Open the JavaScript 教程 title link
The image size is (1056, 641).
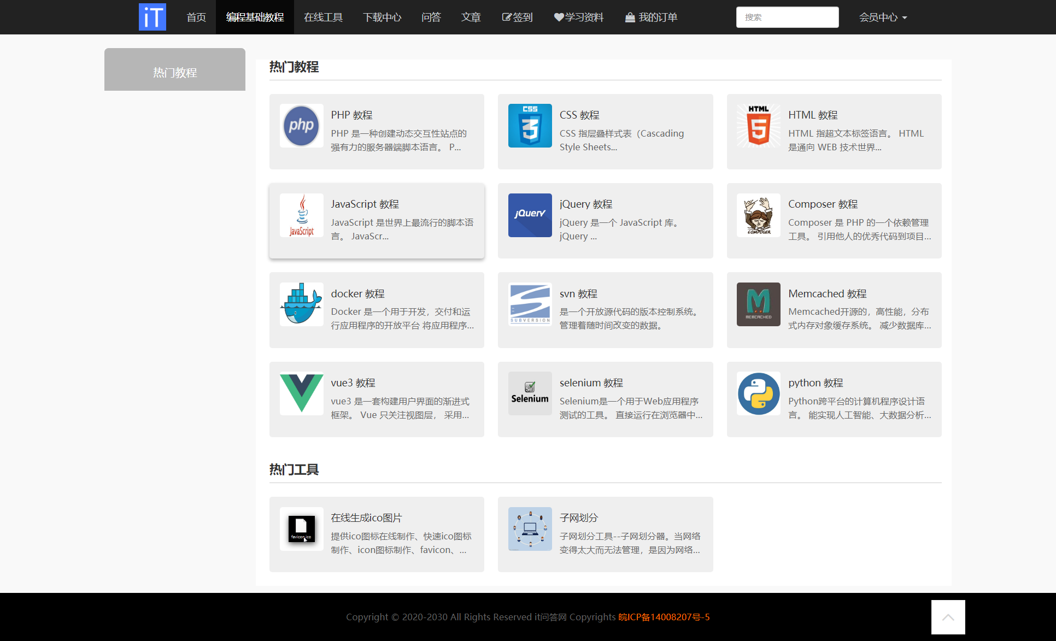(x=365, y=204)
